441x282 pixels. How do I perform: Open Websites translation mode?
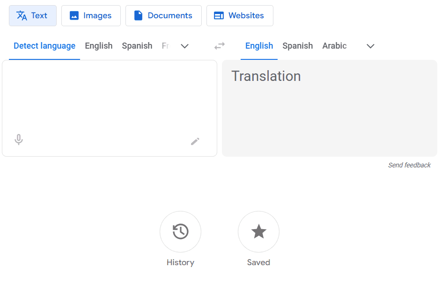click(x=240, y=15)
